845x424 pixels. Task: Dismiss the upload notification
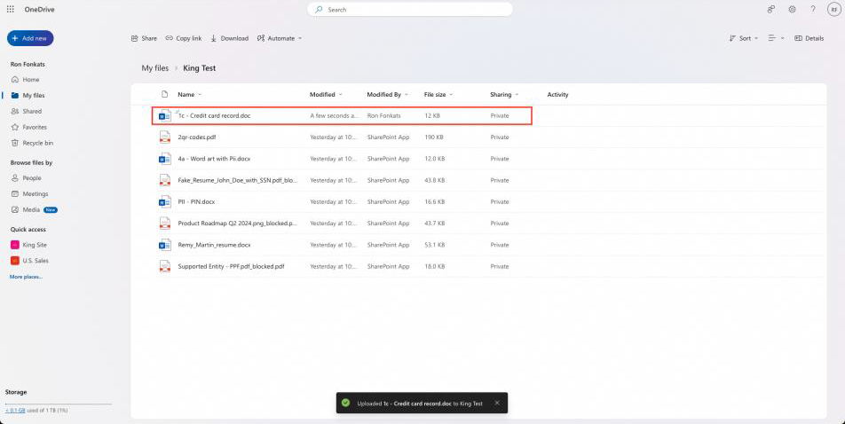pos(497,403)
